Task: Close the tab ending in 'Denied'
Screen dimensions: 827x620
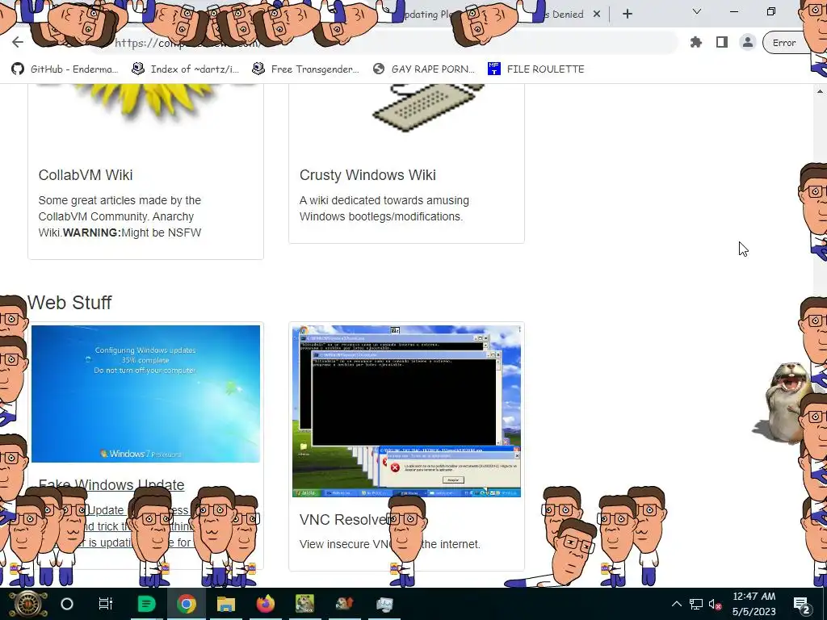Action: [x=597, y=15]
